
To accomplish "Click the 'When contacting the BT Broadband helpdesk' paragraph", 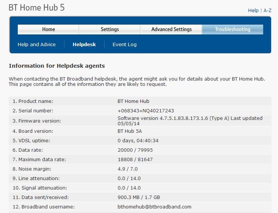I will [x=137, y=81].
